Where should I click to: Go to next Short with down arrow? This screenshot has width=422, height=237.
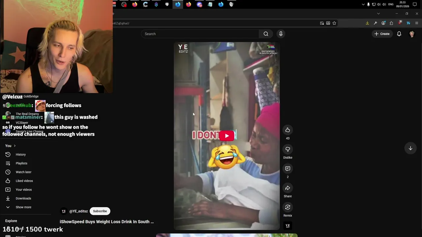point(410,148)
